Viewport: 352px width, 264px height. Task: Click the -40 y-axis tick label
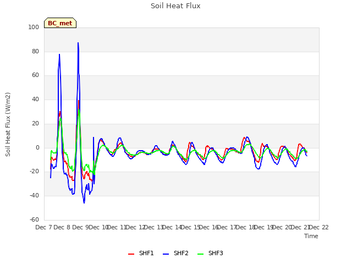tap(34, 196)
